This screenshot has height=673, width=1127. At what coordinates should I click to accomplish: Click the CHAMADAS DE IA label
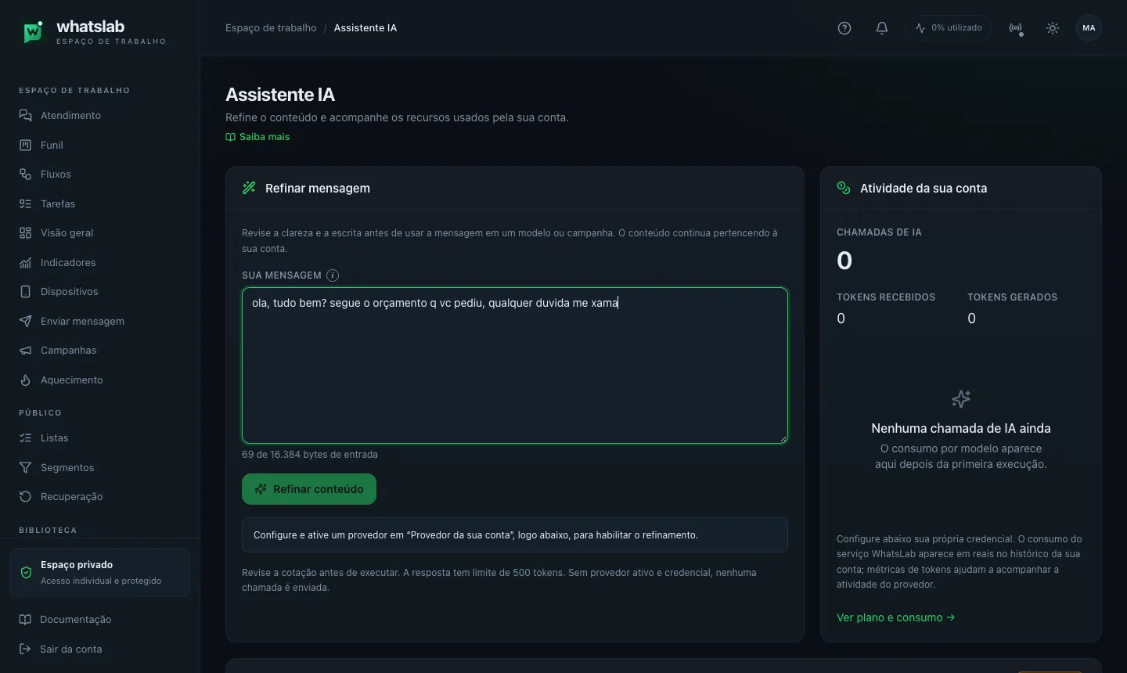pyautogui.click(x=879, y=232)
